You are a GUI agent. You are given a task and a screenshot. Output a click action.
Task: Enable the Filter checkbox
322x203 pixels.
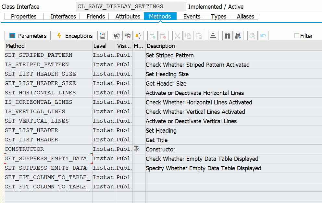coord(297,36)
